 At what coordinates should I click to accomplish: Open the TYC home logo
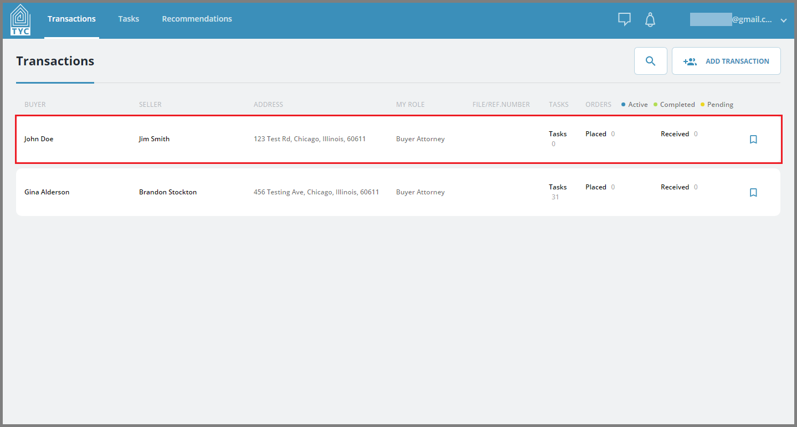click(x=20, y=18)
